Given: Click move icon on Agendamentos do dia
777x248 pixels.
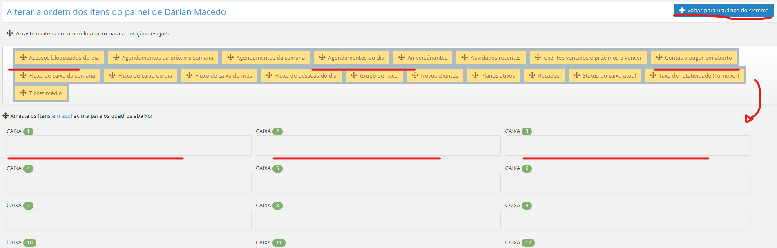Looking at the screenshot, I should [322, 58].
